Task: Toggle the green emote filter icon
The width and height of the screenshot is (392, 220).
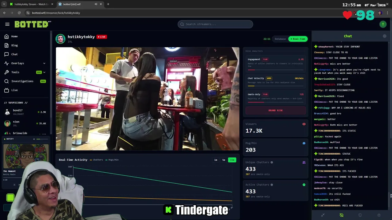Action: (x=341, y=215)
